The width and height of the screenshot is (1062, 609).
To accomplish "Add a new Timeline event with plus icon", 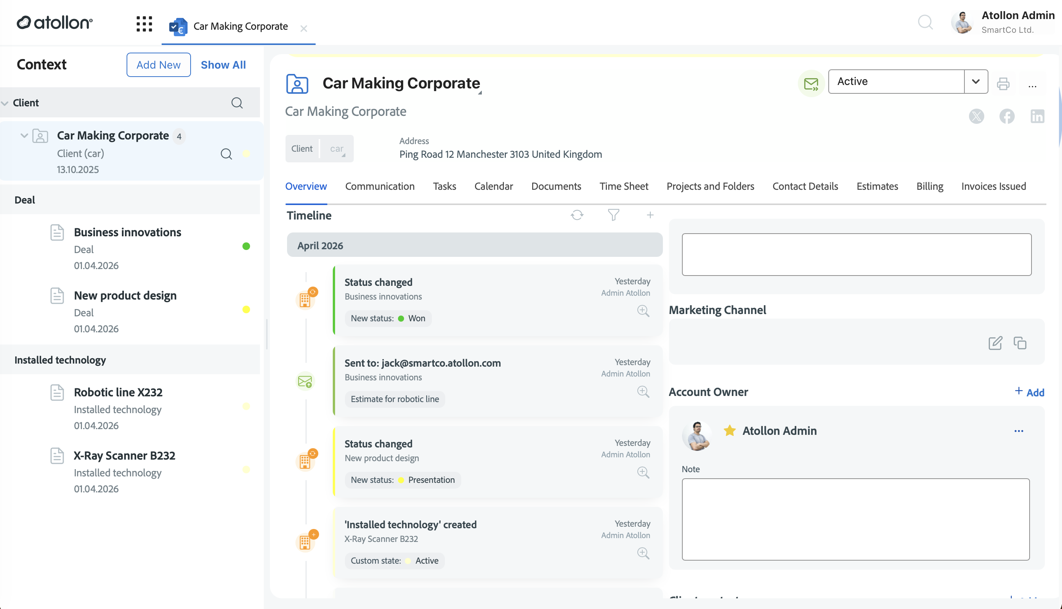I will click(x=650, y=215).
